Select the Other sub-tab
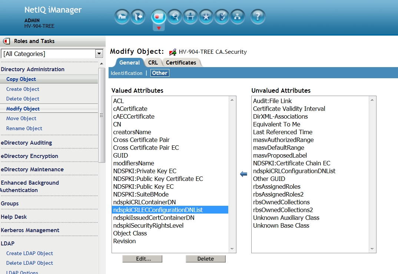398x274 pixels. [x=160, y=73]
